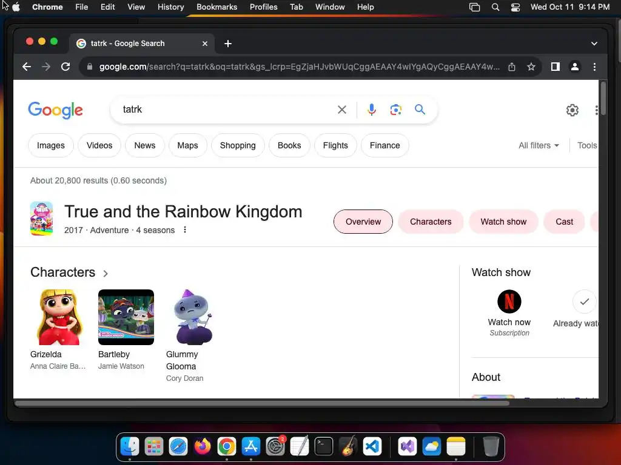
Task: Filter results by Shopping
Action: [x=238, y=145]
